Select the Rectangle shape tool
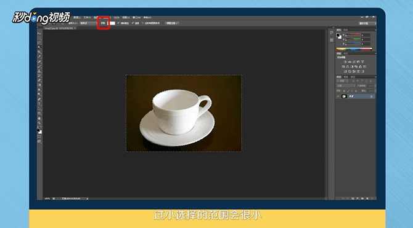The width and height of the screenshot is (413, 228). pos(39,112)
